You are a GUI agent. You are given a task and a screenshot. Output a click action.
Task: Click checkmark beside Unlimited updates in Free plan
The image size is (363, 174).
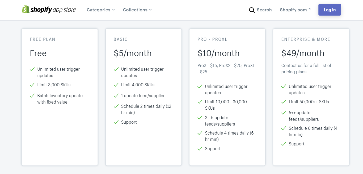pos(32,69)
